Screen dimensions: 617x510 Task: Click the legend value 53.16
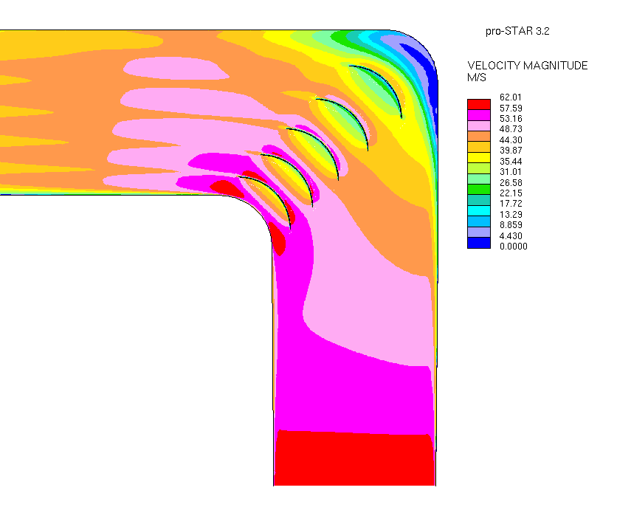pyautogui.click(x=511, y=119)
